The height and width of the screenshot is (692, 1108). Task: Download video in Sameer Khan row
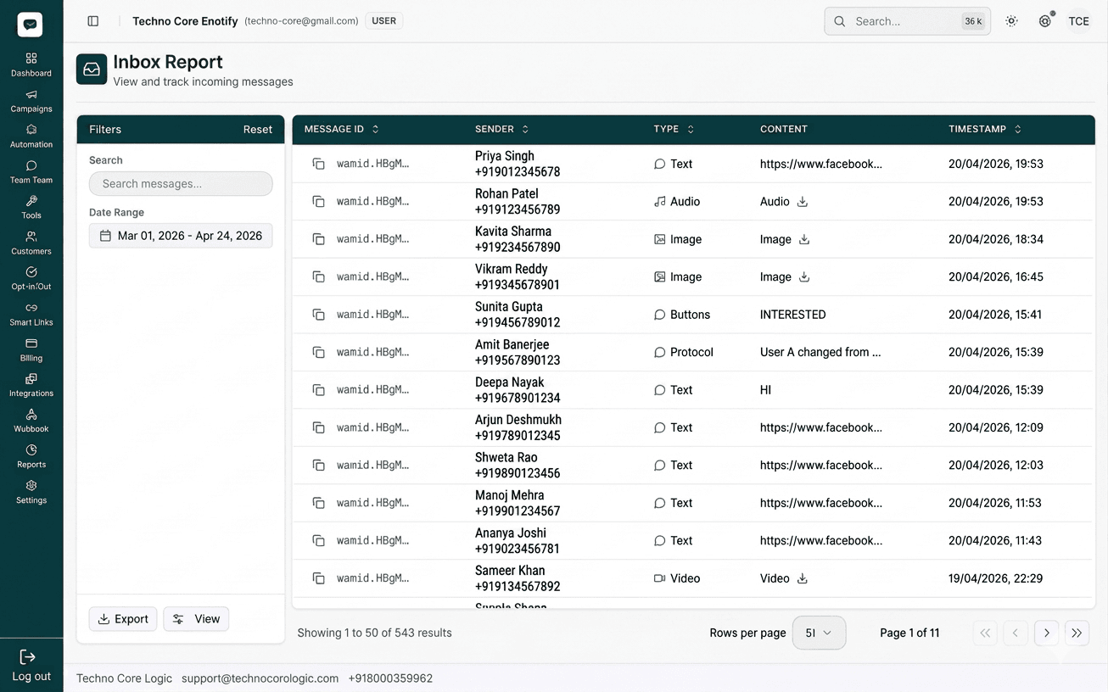tap(803, 578)
